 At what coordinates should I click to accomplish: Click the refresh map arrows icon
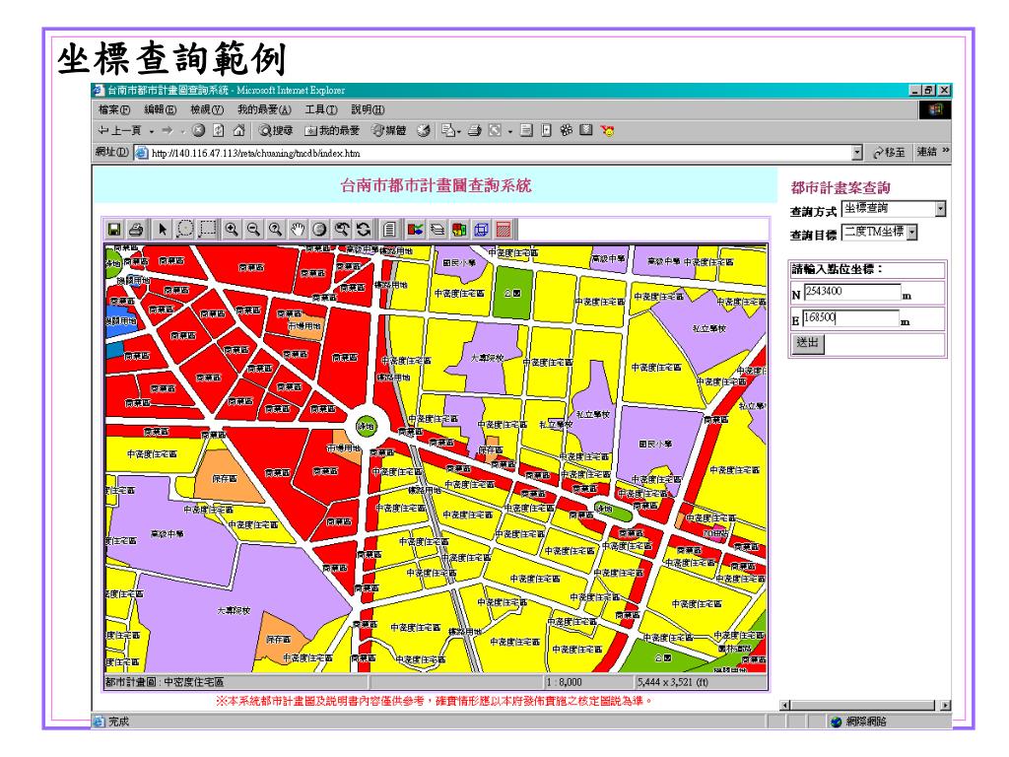tap(364, 230)
